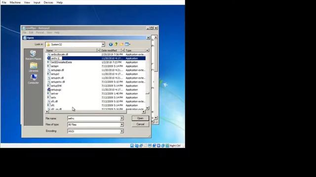Click the file list scroll left arrow
This screenshot has width=316, height=177.
click(x=47, y=112)
